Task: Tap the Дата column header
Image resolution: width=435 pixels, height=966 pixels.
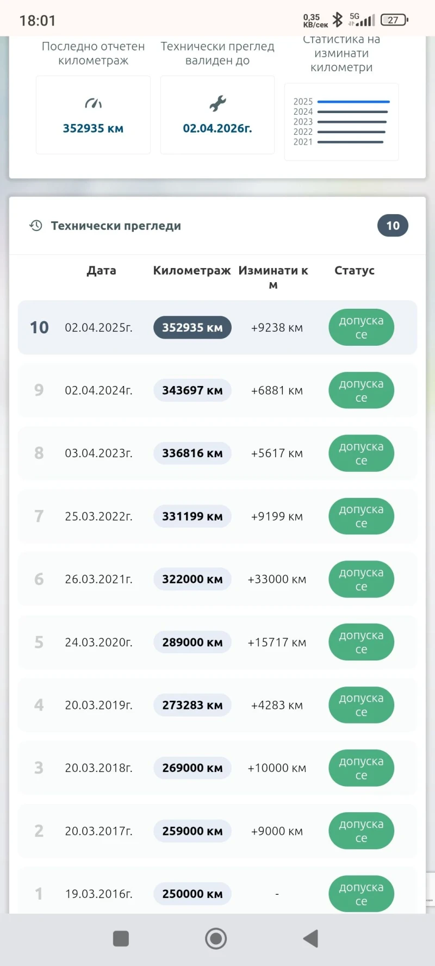Action: point(102,271)
